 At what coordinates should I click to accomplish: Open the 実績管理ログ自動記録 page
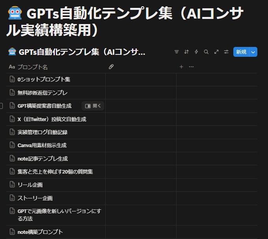coord(43,132)
